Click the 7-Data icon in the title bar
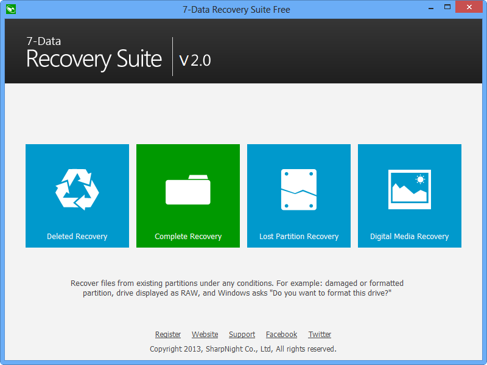 10,9
